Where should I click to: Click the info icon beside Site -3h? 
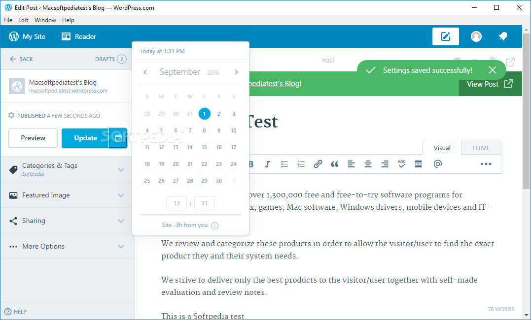(214, 225)
